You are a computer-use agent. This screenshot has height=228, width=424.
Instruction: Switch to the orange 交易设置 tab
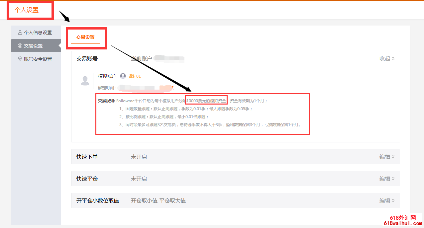[x=85, y=37]
